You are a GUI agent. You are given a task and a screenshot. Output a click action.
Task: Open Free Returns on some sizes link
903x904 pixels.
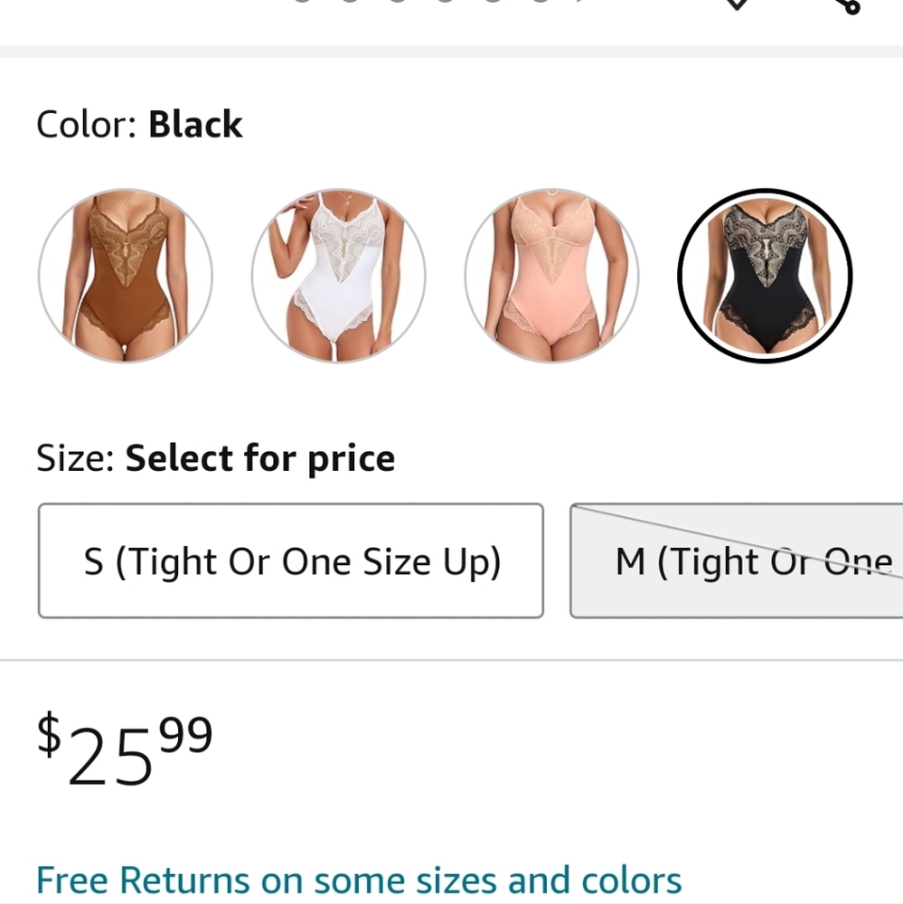coord(359,880)
